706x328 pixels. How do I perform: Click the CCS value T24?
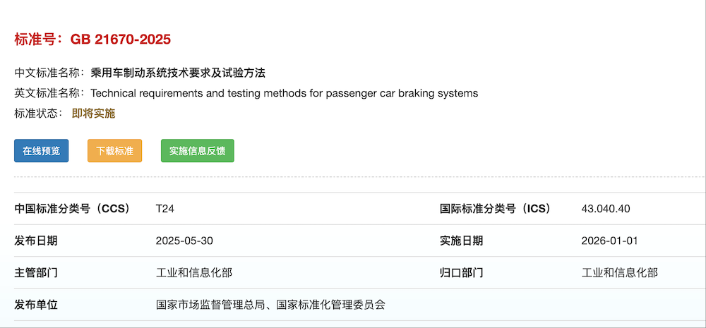164,209
